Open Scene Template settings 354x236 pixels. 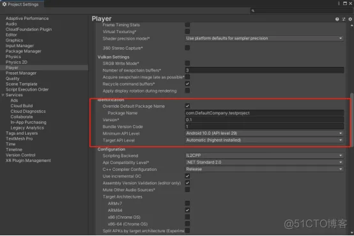pyautogui.click(x=22, y=84)
